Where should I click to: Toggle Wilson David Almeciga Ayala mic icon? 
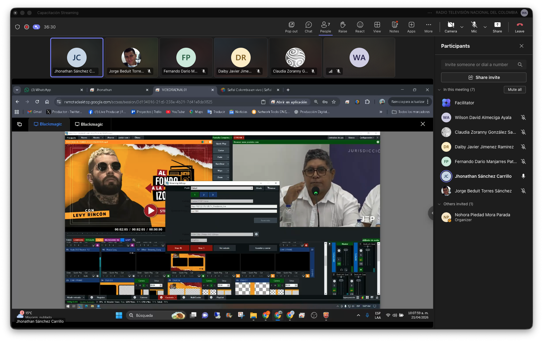point(523,117)
